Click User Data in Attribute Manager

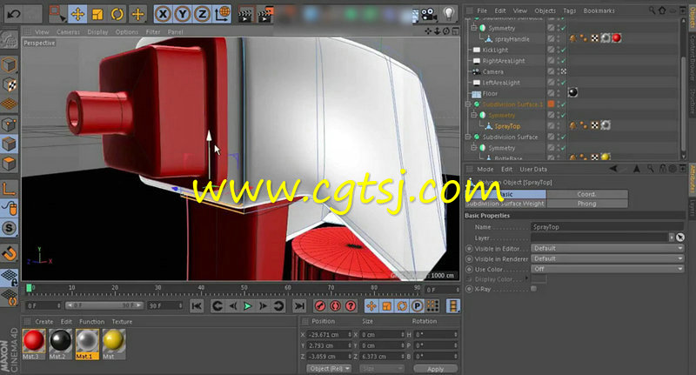[x=533, y=169]
